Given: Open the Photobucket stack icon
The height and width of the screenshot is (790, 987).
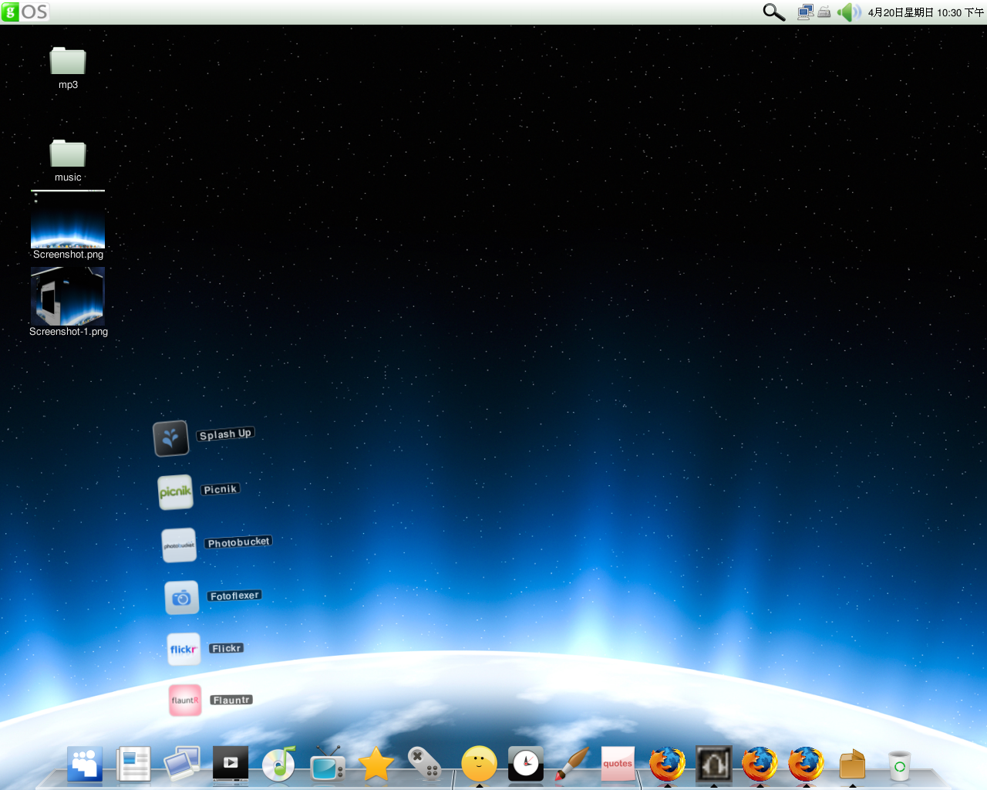Looking at the screenshot, I should tap(179, 545).
